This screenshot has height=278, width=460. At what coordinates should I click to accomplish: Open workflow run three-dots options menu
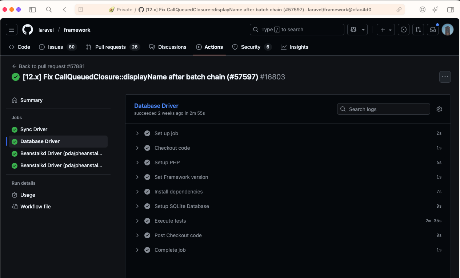[x=445, y=77]
